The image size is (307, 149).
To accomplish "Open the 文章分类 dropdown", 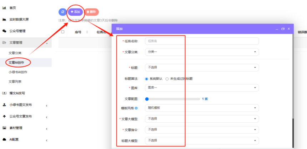I will (202, 52).
